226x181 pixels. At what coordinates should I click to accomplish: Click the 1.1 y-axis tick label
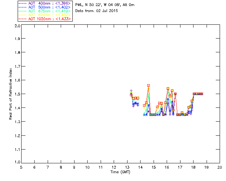click(17, 150)
